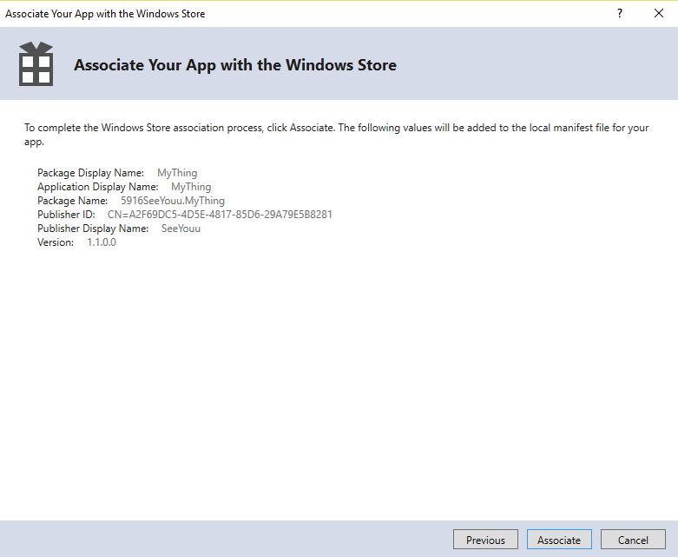This screenshot has width=678, height=557.
Task: Cancel the Store association wizard
Action: point(633,540)
